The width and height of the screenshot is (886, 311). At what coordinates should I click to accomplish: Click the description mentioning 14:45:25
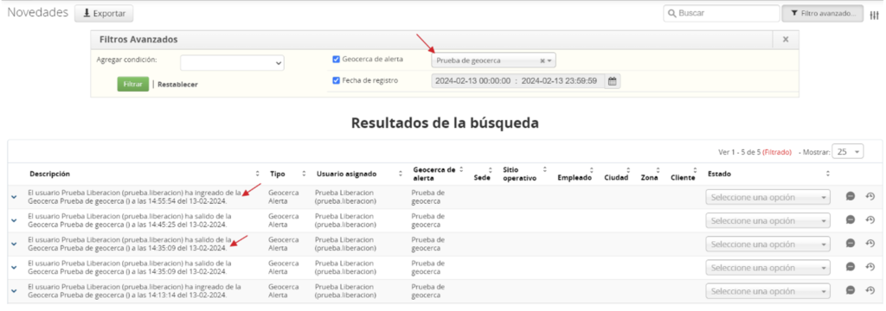pyautogui.click(x=130, y=220)
